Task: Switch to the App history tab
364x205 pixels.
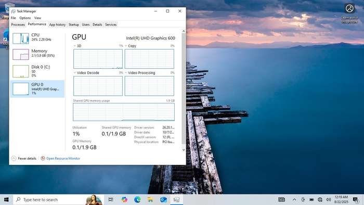Action: (57, 24)
